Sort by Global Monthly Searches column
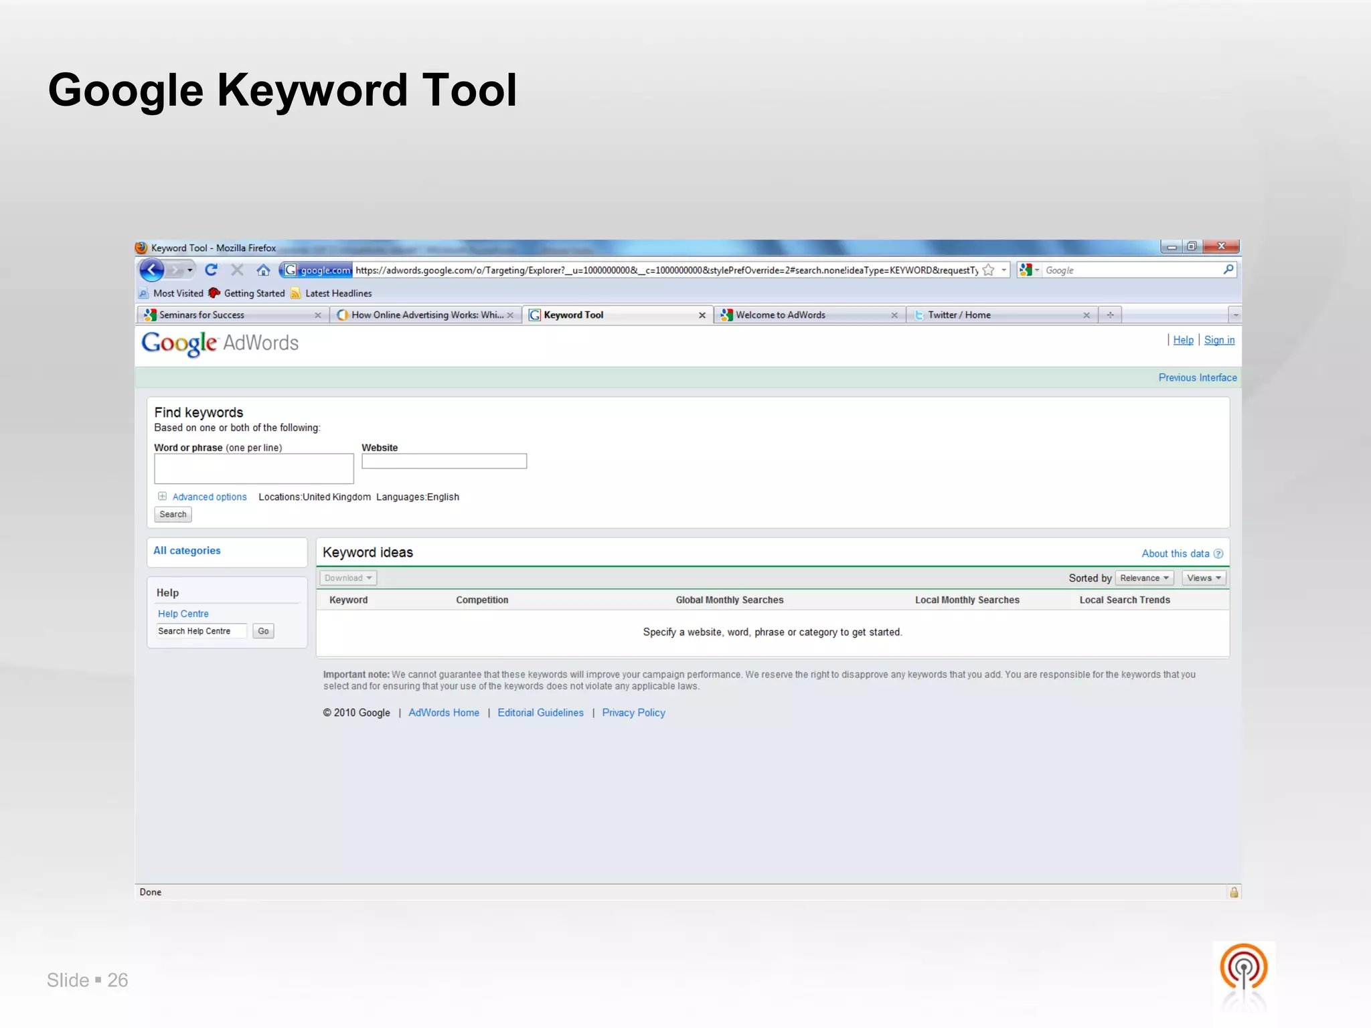 pos(729,600)
